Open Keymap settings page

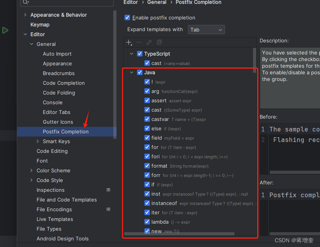(x=40, y=25)
